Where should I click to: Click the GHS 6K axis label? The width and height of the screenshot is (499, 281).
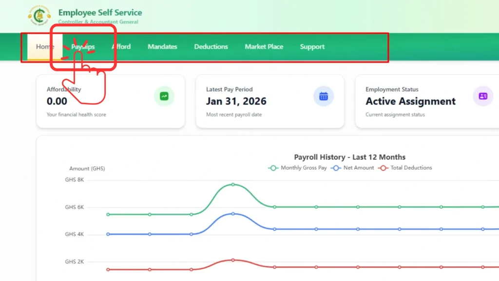click(75, 207)
